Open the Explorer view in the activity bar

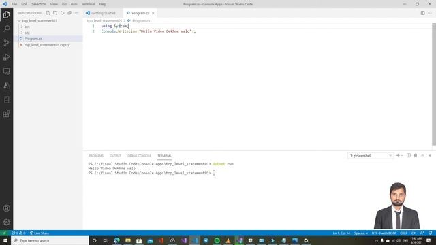pos(6,14)
